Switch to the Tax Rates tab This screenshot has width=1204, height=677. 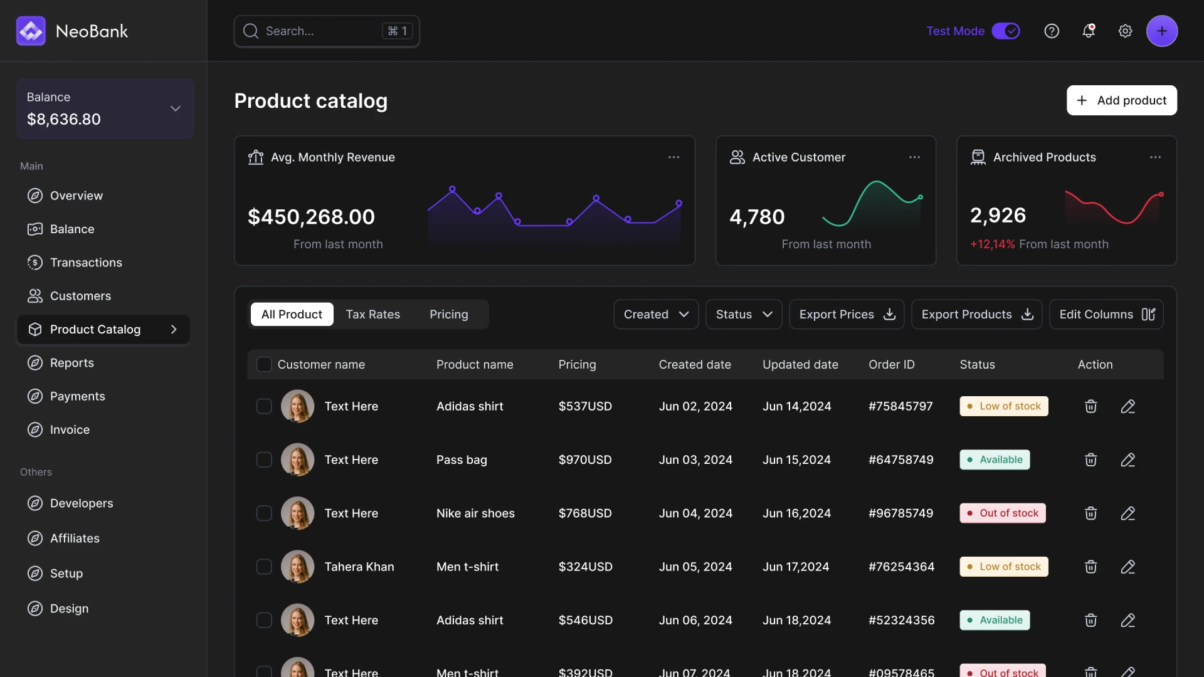coord(372,314)
